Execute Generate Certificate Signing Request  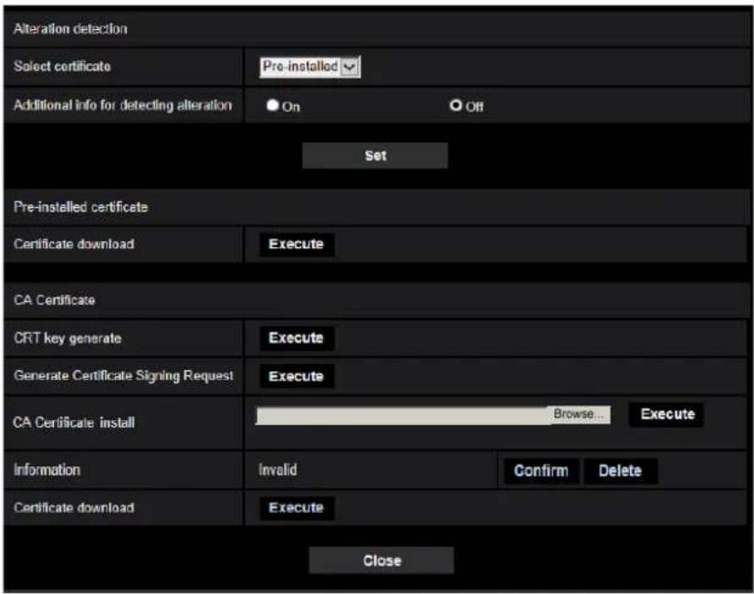(x=296, y=376)
